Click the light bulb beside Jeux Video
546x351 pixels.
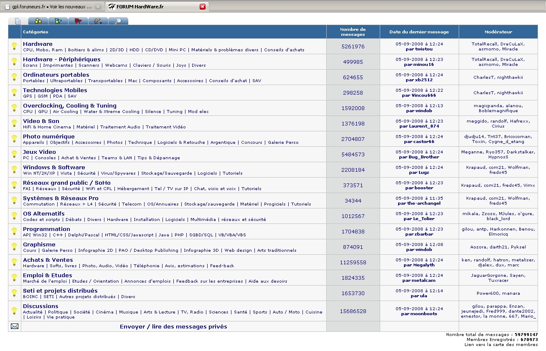(x=15, y=154)
